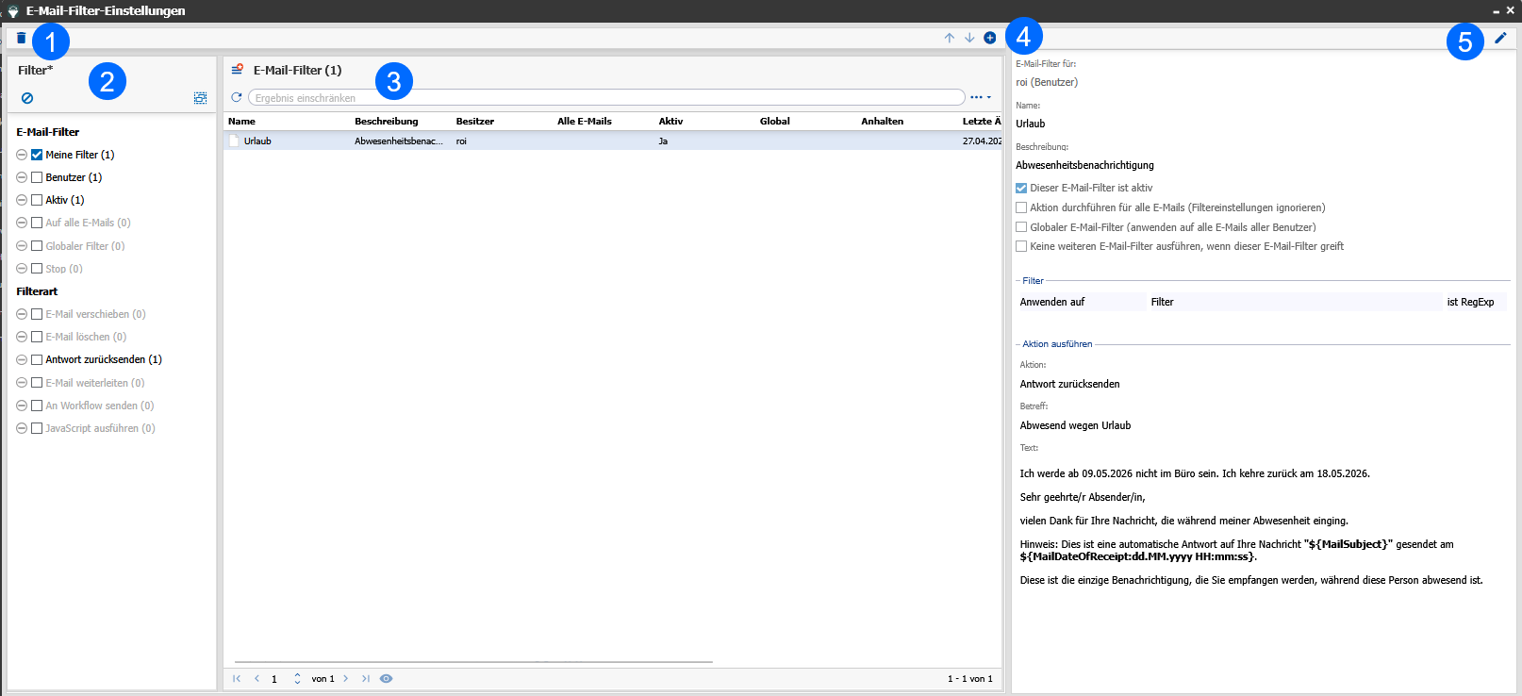This screenshot has width=1522, height=696.
Task: Select the Urlaub filter row name
Action: (x=257, y=141)
